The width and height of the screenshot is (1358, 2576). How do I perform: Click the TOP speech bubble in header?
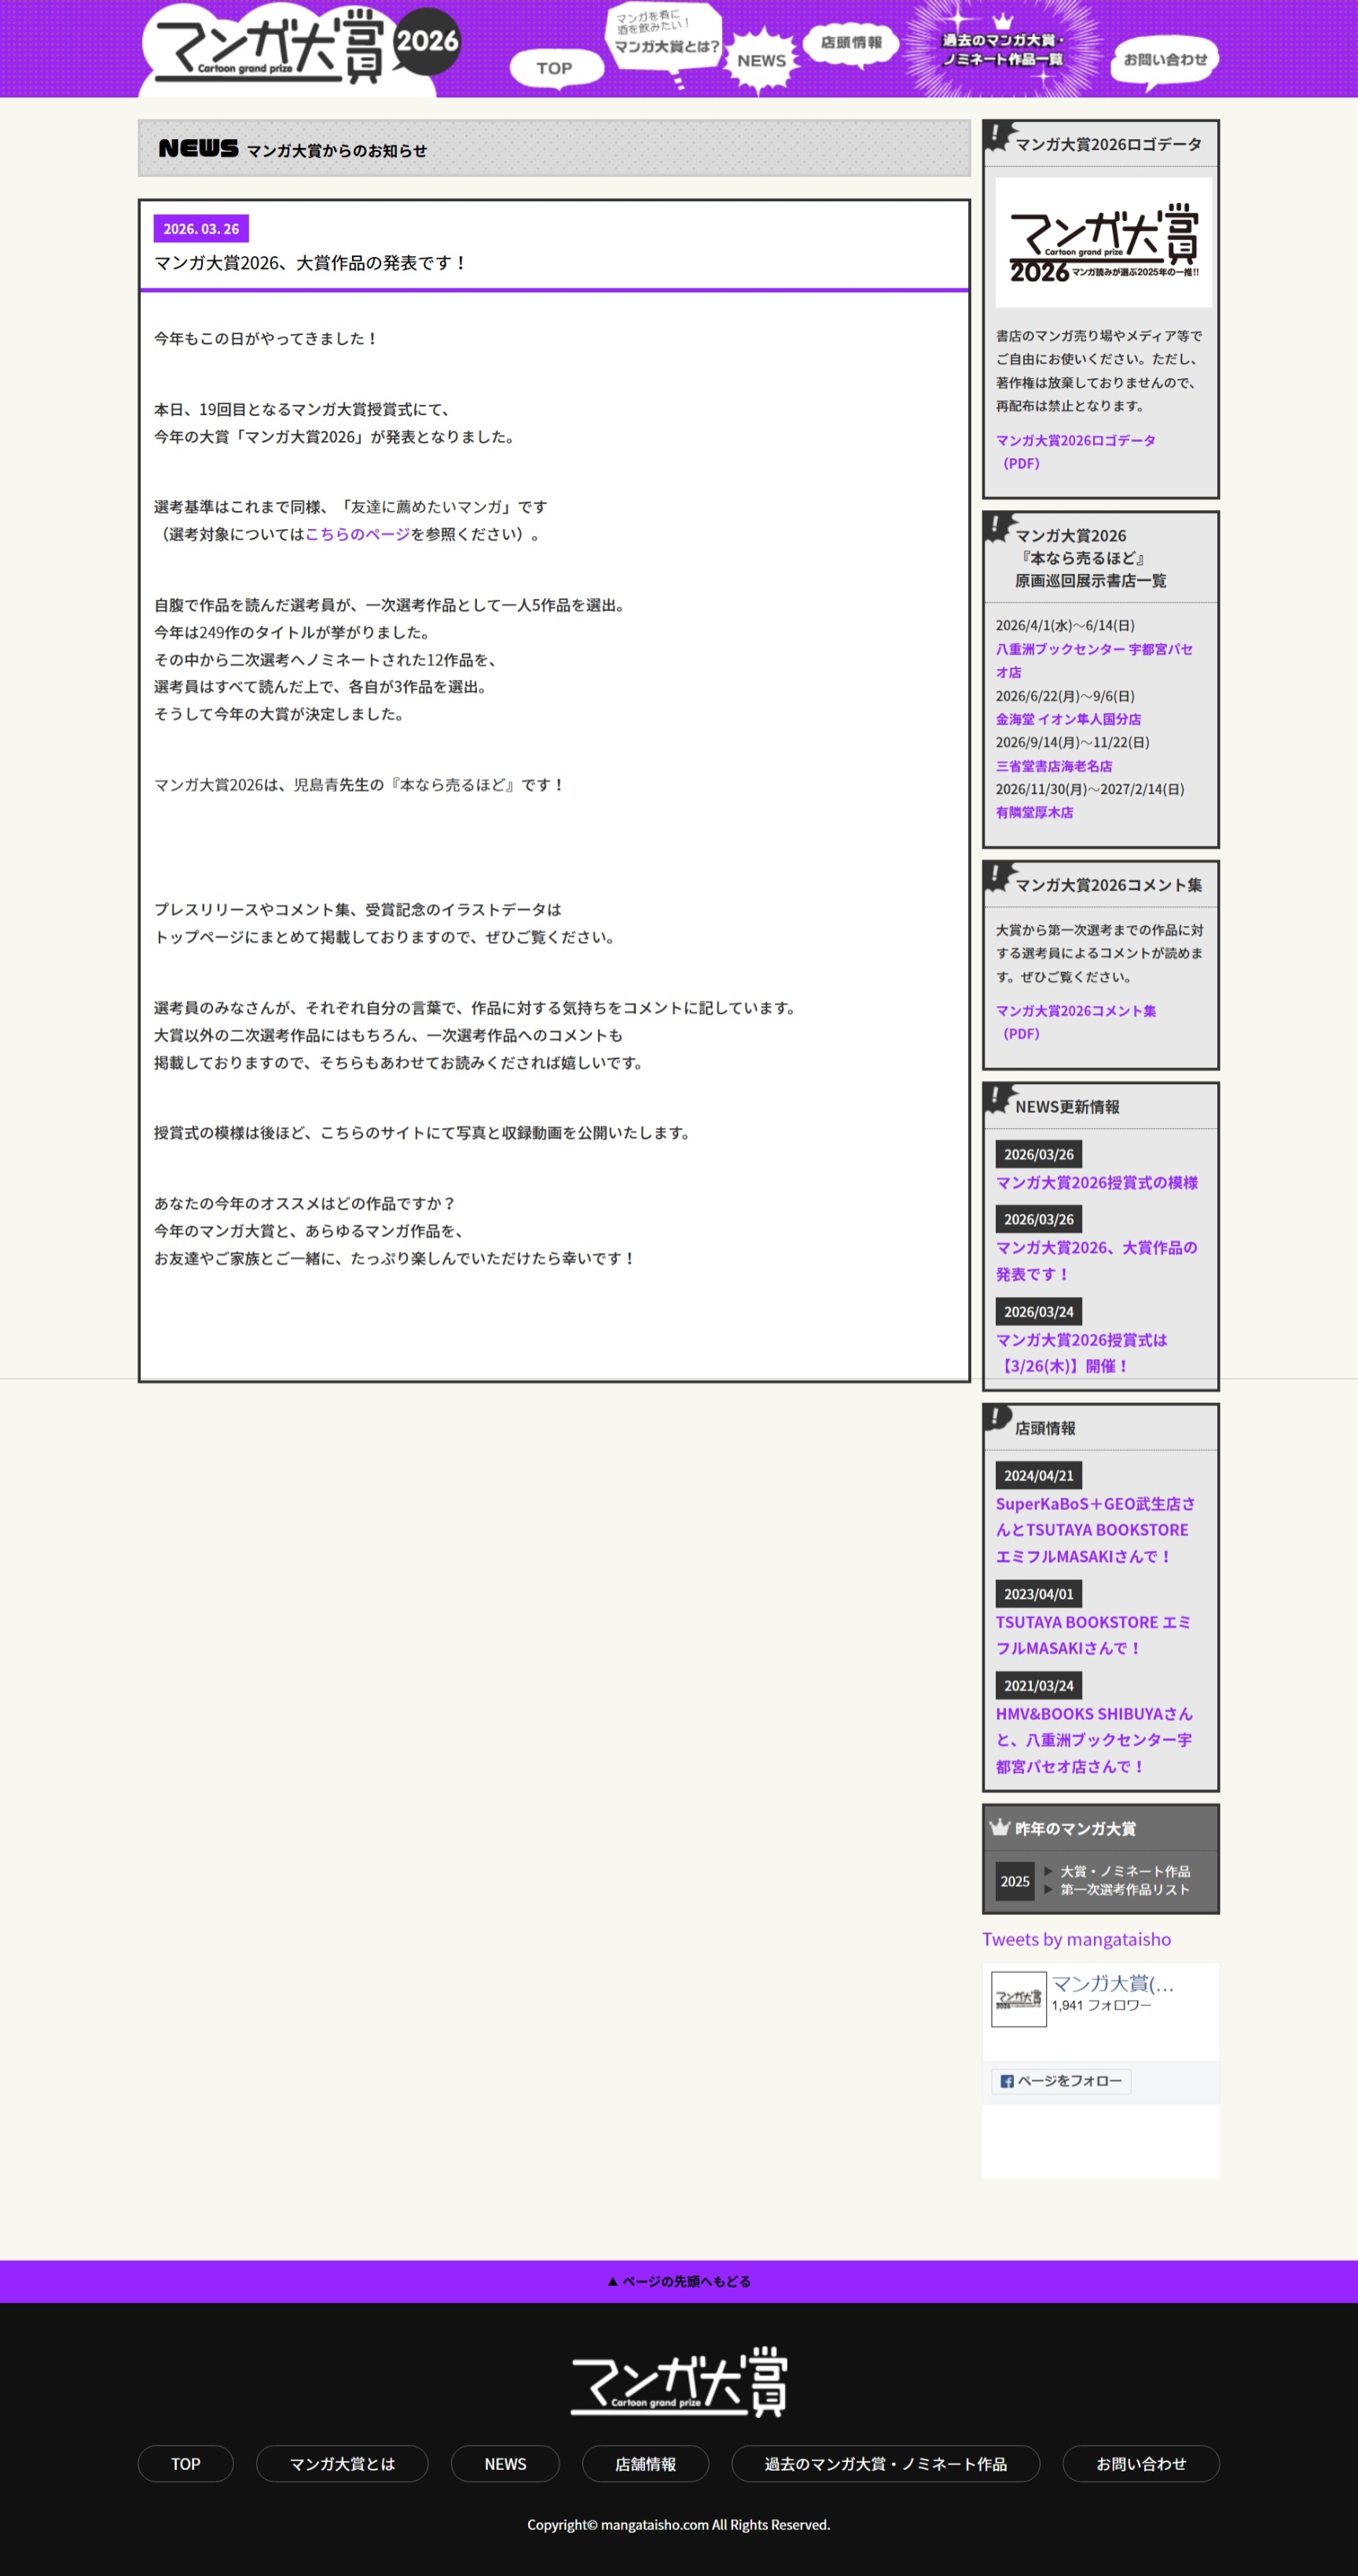point(555,68)
